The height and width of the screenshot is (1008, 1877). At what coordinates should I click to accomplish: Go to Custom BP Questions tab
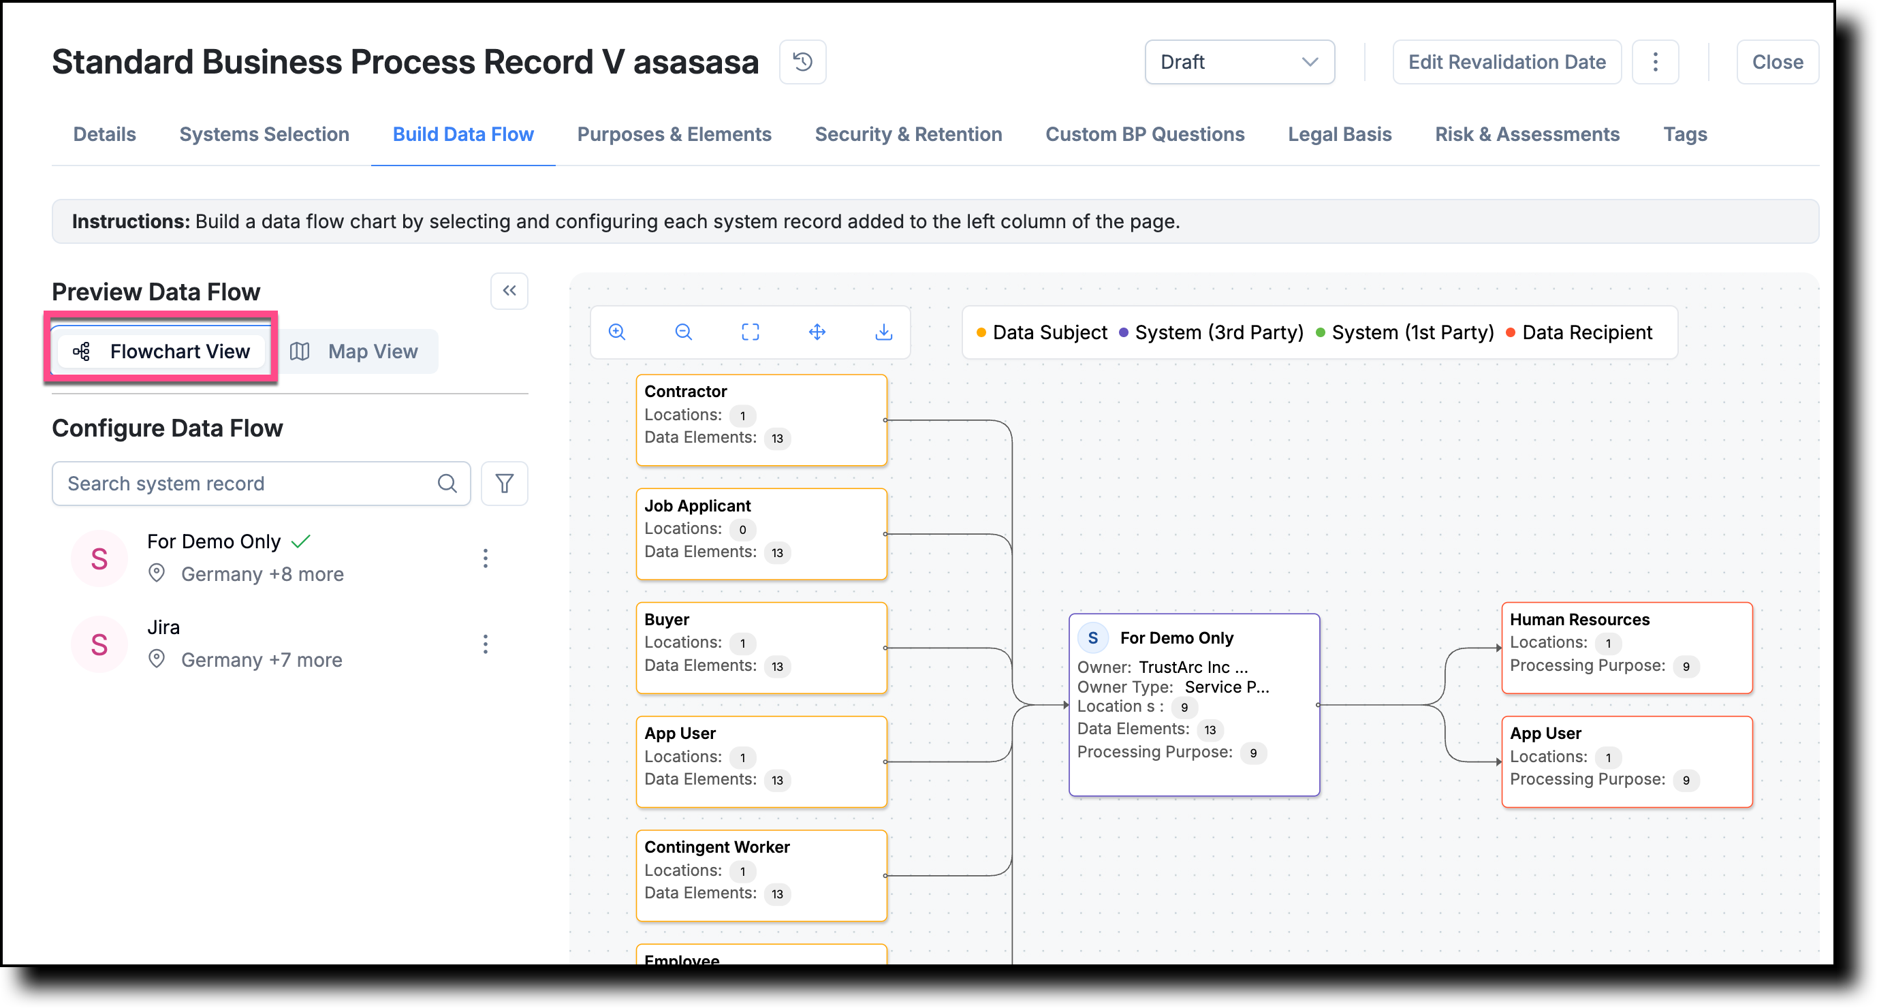[x=1144, y=134]
